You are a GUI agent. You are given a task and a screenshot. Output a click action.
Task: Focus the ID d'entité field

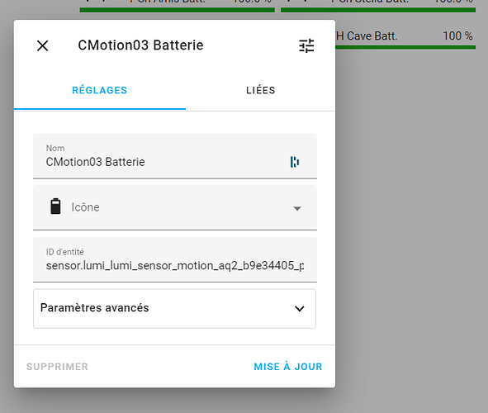pyautogui.click(x=175, y=260)
